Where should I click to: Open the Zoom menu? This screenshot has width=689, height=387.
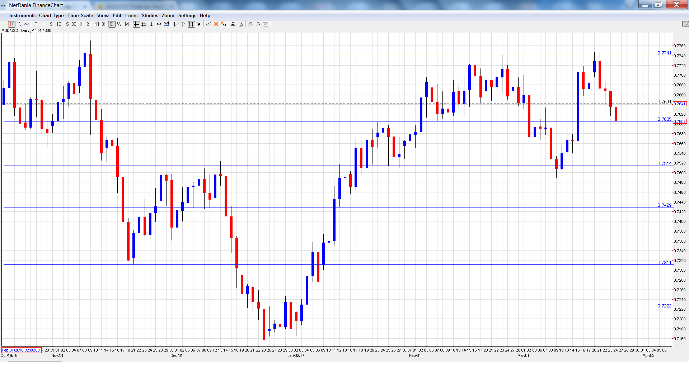[168, 16]
